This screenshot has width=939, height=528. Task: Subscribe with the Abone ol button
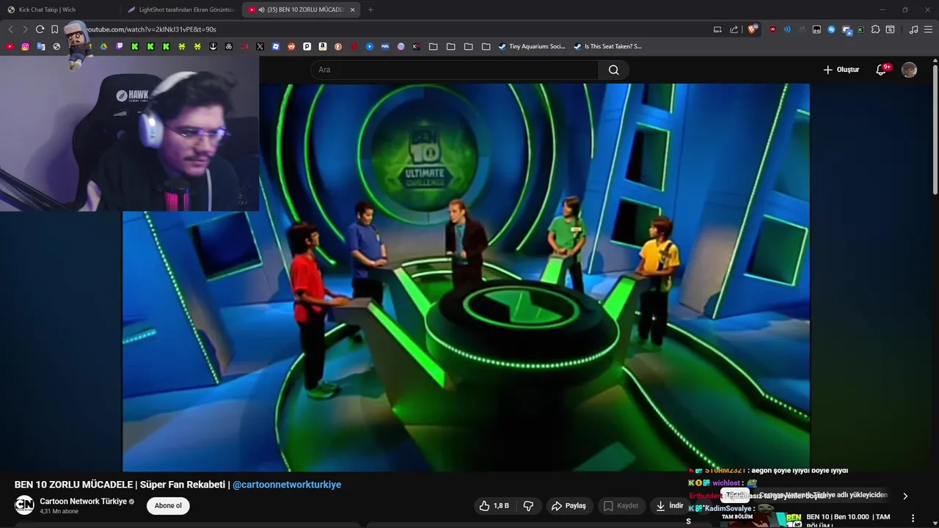(168, 505)
